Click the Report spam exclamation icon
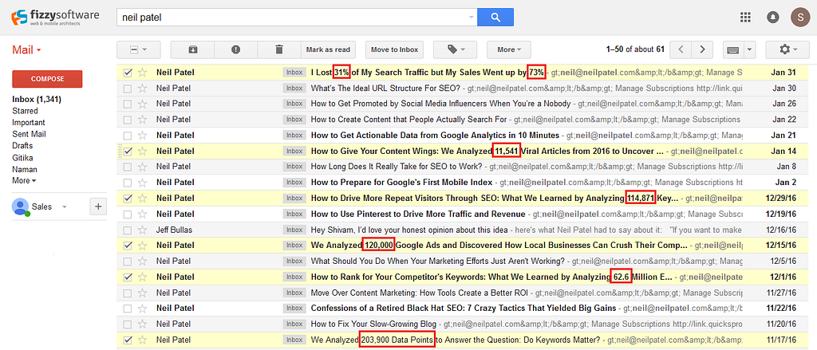The height and width of the screenshot is (350, 817). click(235, 49)
